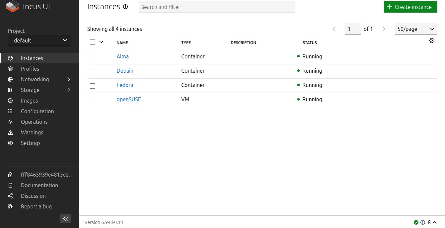
Task: Select the openSUSE row checkbox
Action: coord(93,100)
